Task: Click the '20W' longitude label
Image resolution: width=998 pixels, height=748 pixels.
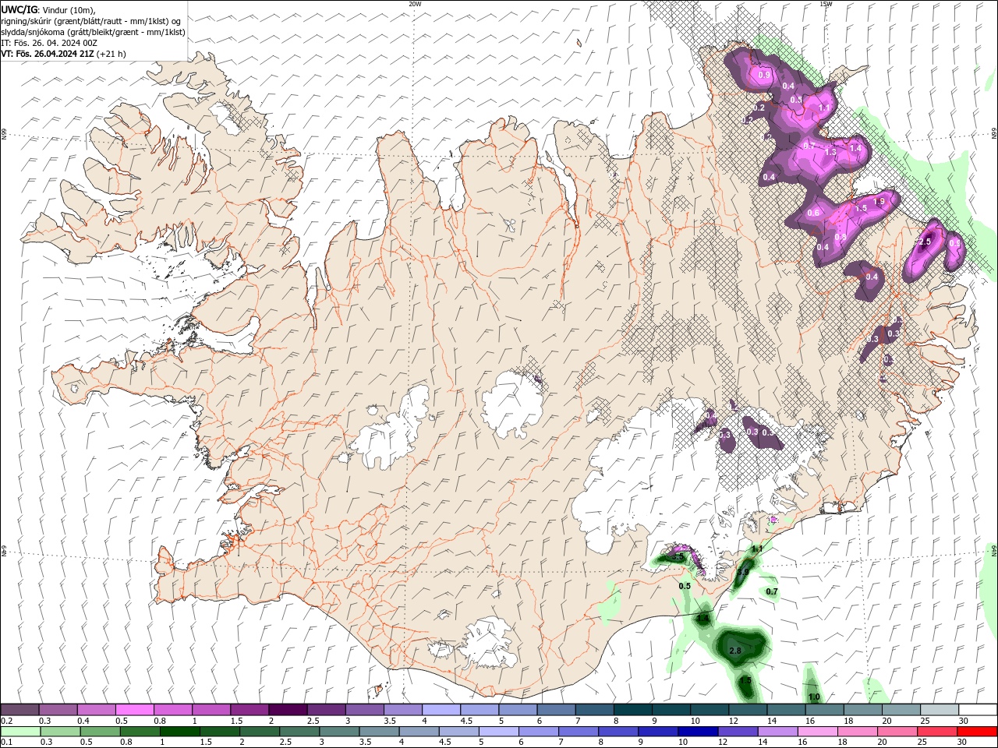Action: click(415, 4)
